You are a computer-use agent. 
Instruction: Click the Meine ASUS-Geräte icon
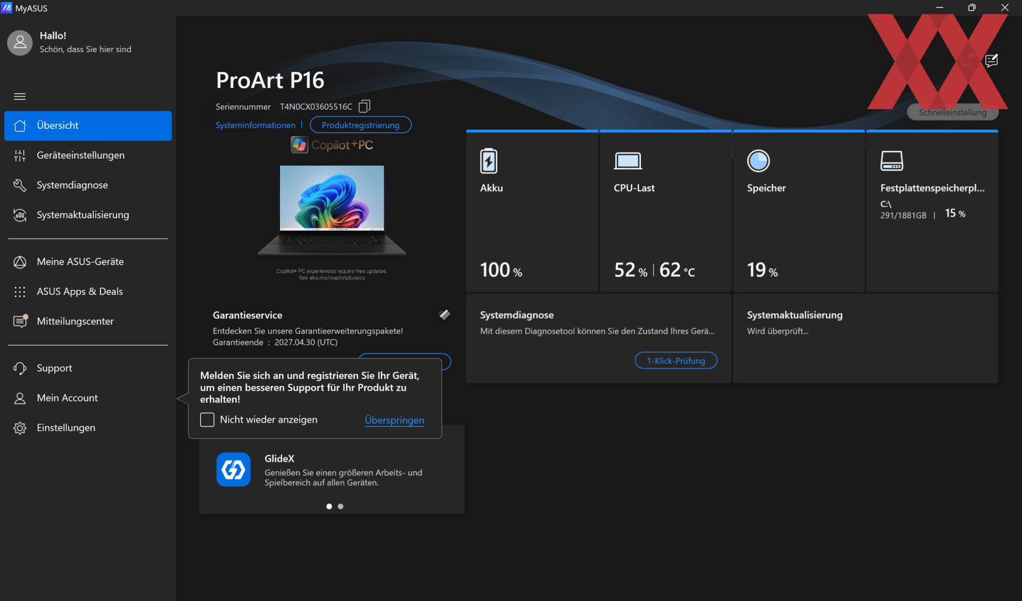click(20, 262)
